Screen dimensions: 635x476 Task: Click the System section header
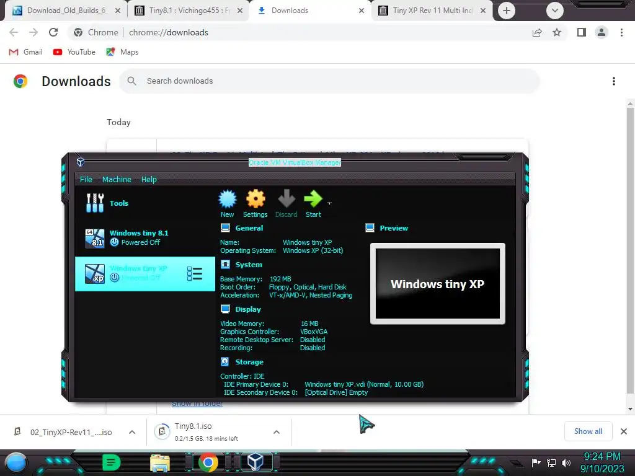click(248, 265)
